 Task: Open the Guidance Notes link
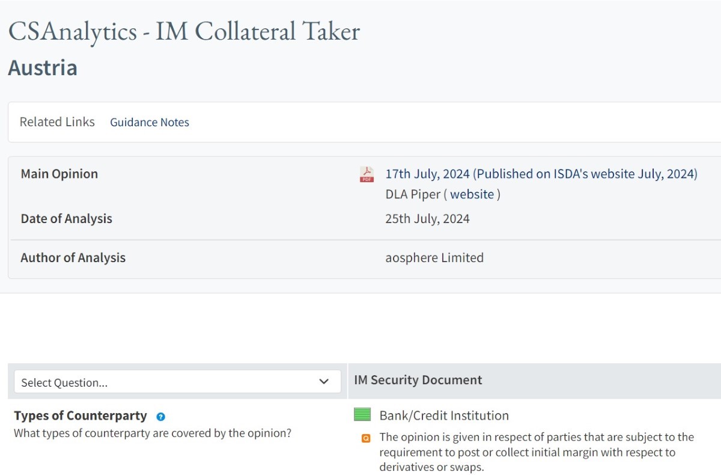150,122
